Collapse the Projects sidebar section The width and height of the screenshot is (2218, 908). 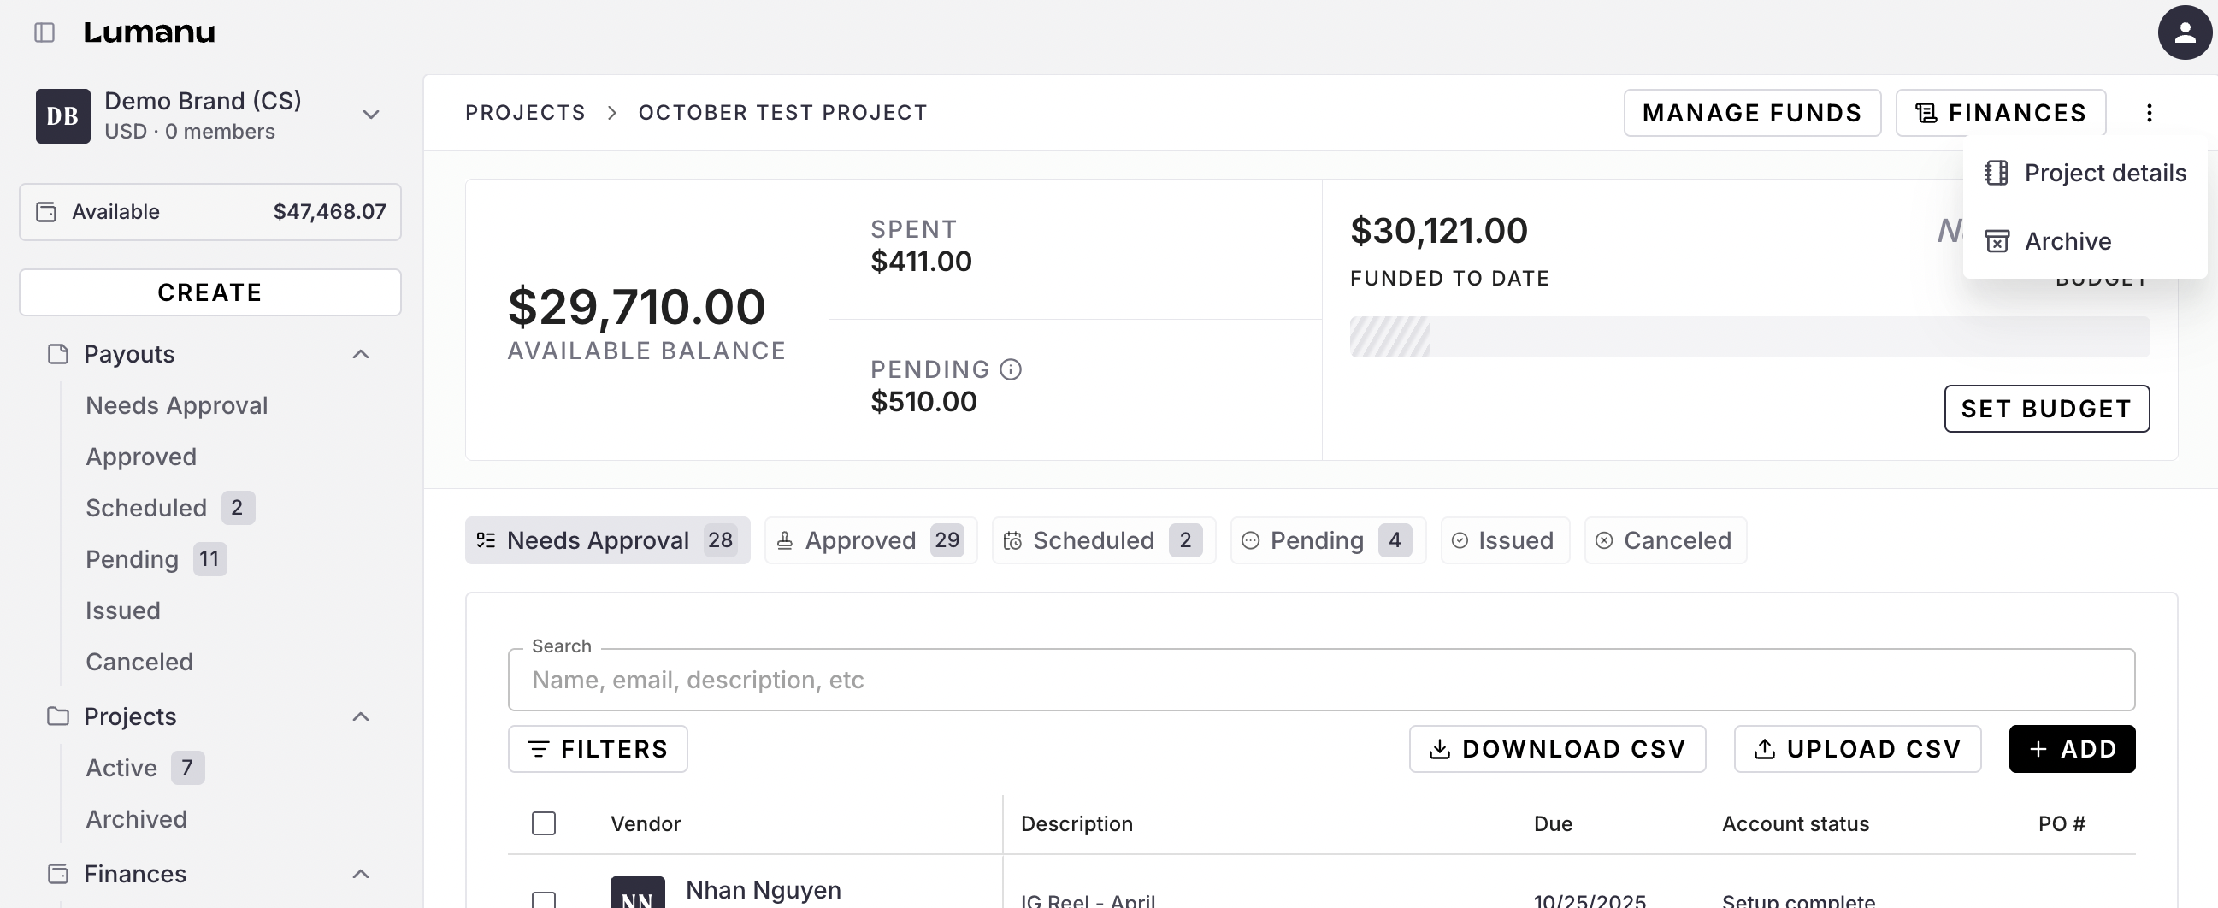tap(361, 717)
